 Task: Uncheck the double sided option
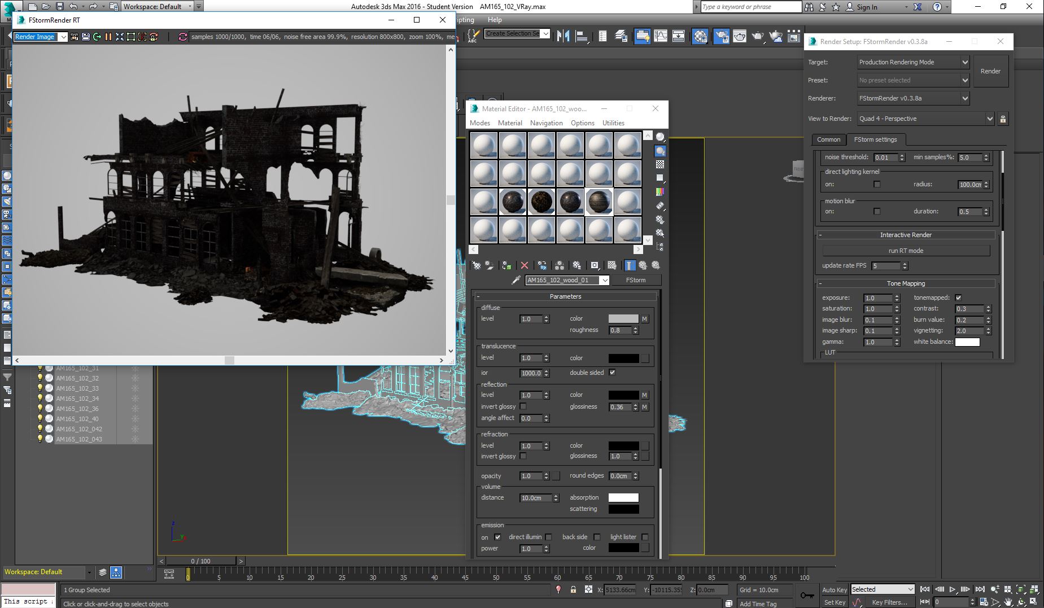point(612,373)
